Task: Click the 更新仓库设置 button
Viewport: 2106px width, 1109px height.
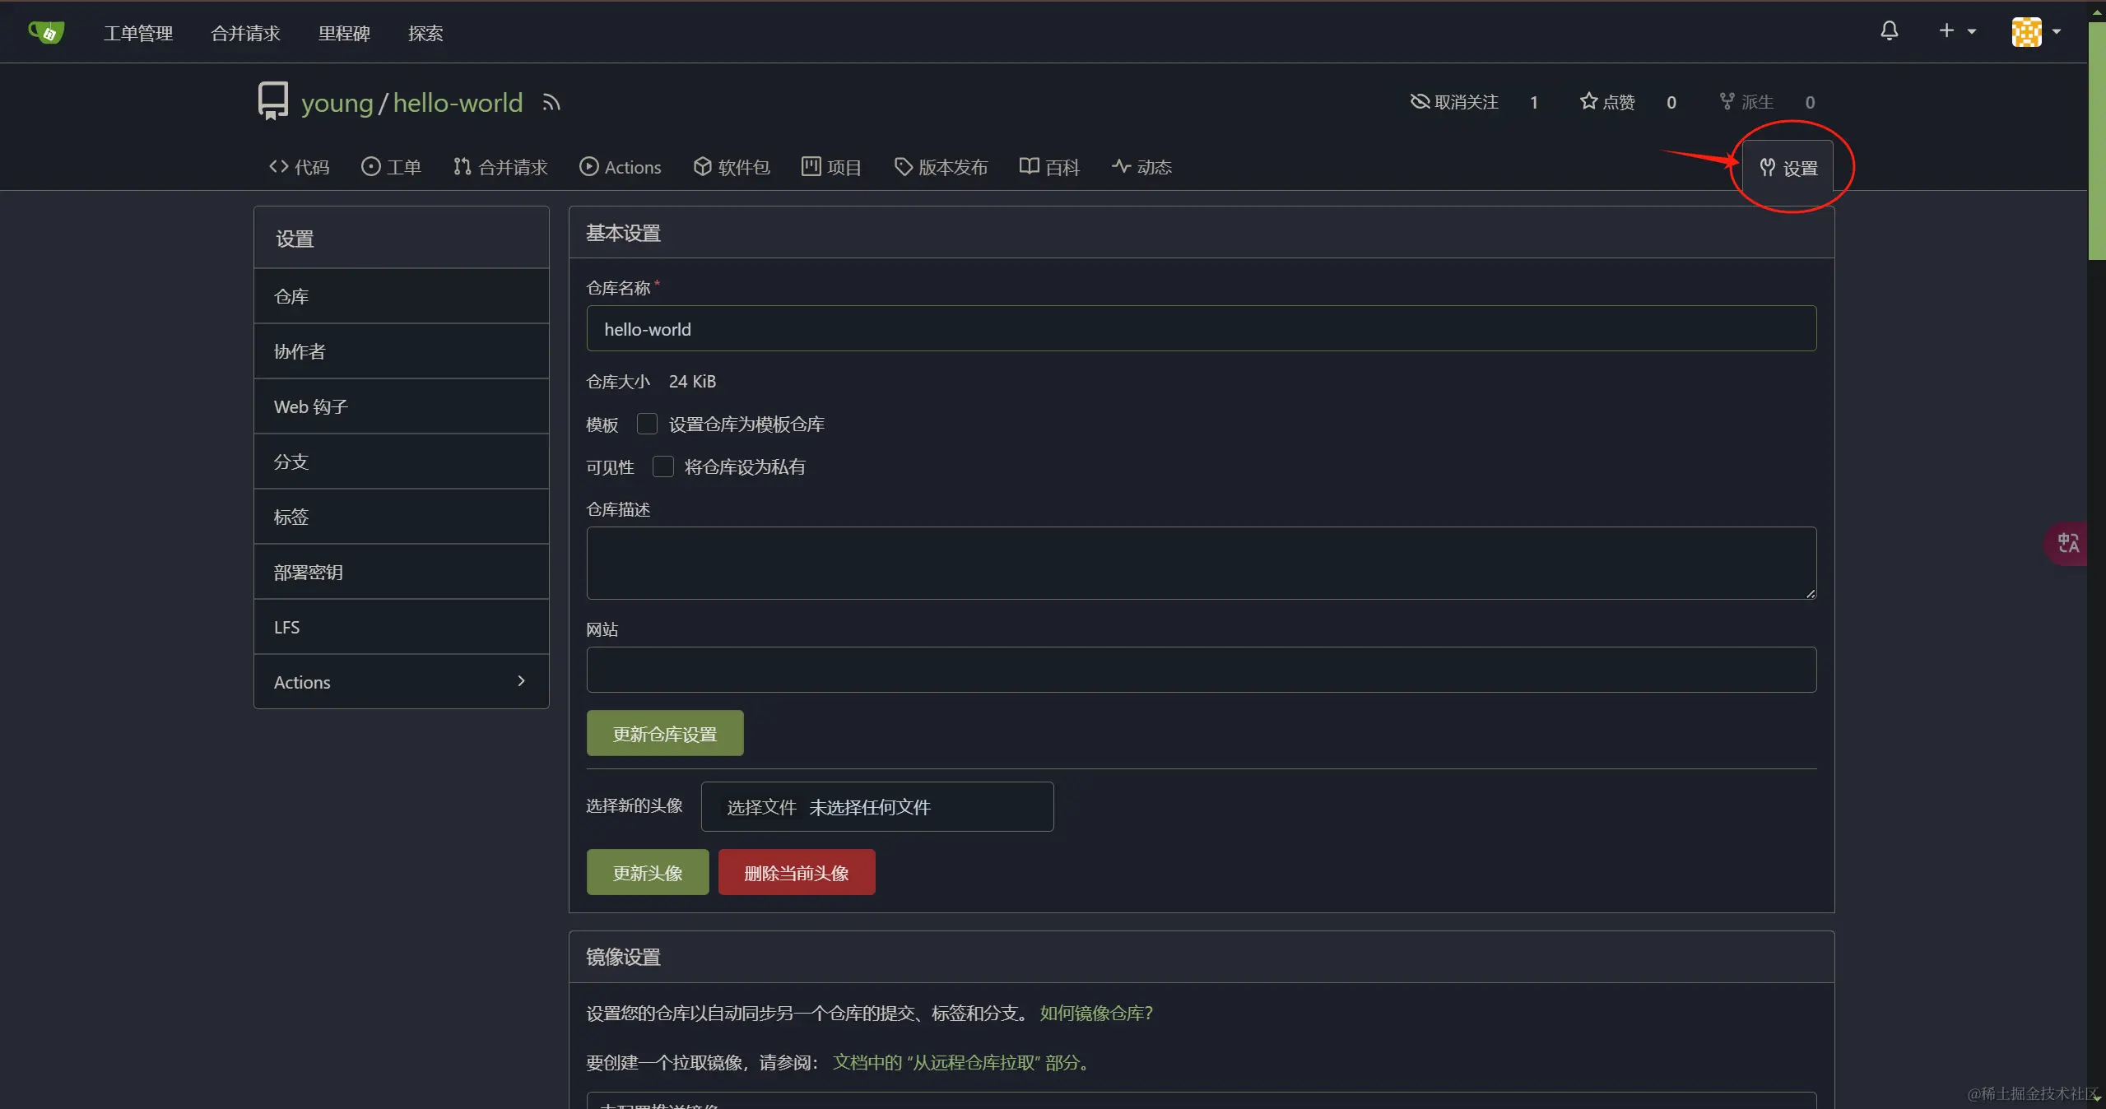Action: (x=664, y=733)
